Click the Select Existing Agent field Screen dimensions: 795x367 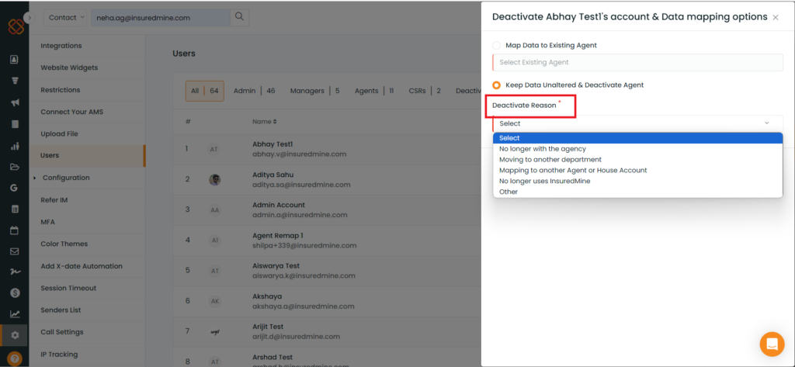(637, 62)
